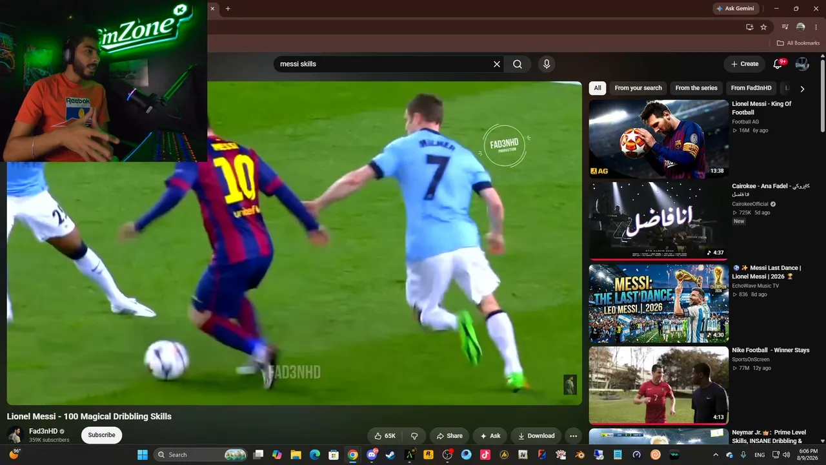Start voice search with the microphone icon
Viewport: 826px width, 465px height.
(547, 64)
